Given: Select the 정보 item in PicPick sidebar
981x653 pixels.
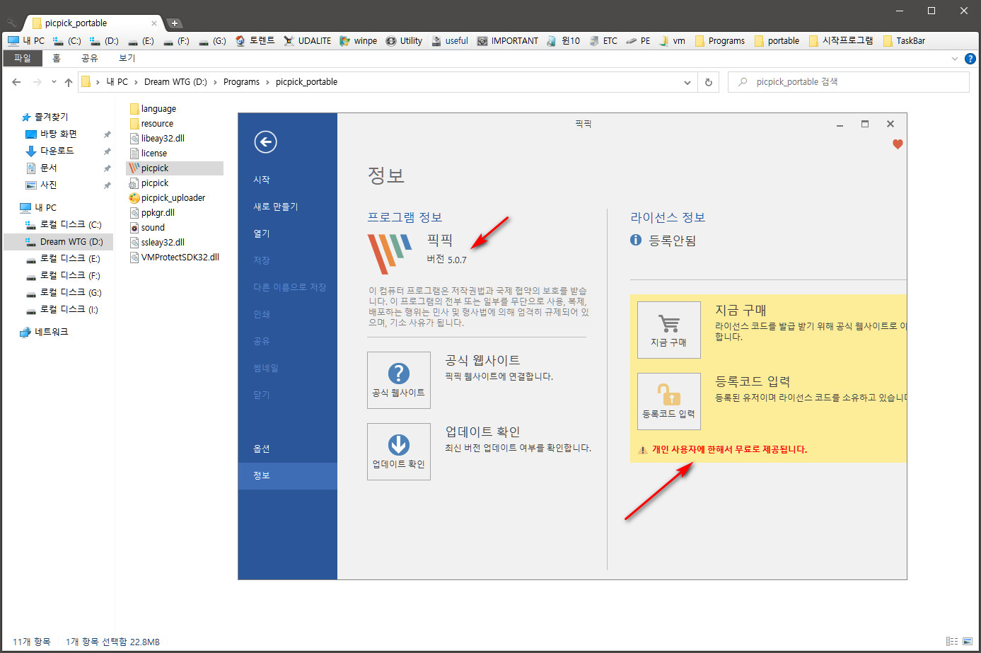Looking at the screenshot, I should pyautogui.click(x=288, y=475).
